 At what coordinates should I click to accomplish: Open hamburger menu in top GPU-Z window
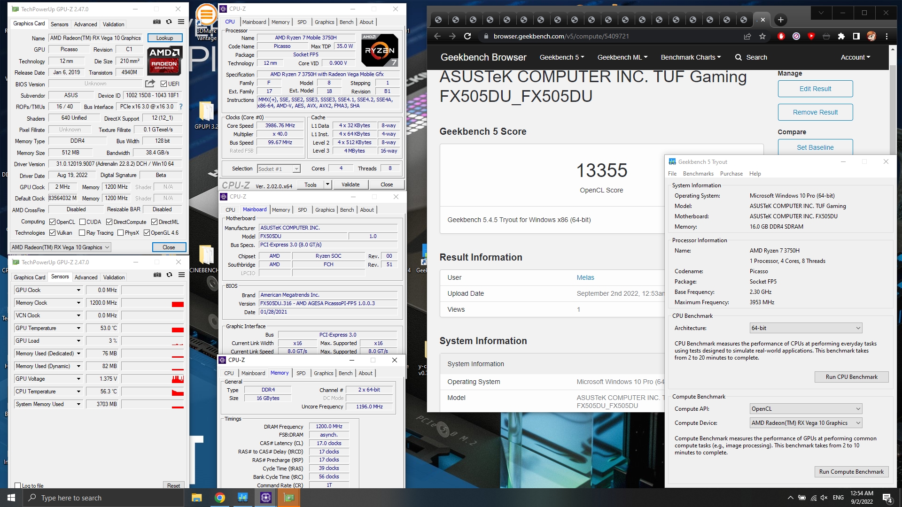click(x=181, y=22)
